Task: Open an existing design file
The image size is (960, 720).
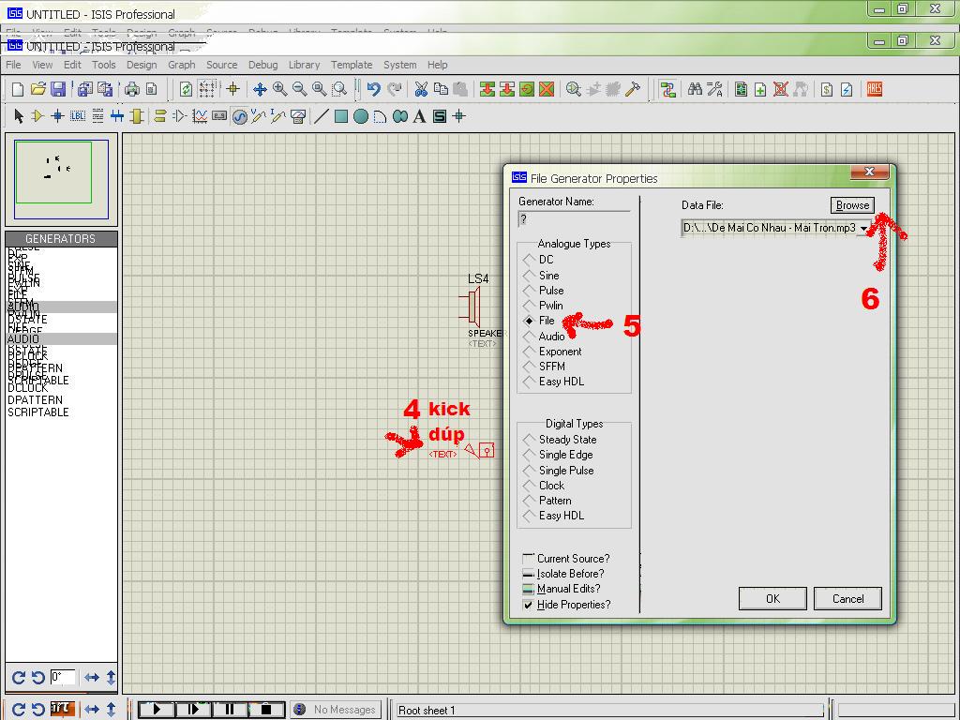Action: [37, 89]
